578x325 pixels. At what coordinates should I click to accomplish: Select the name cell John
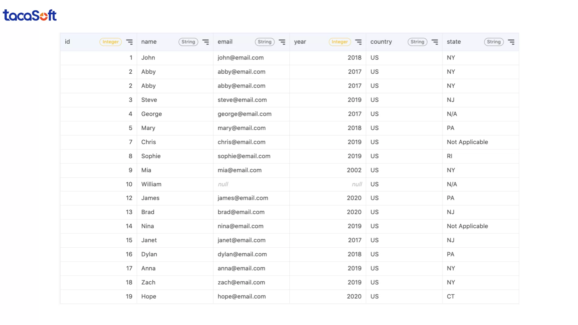coord(175,58)
